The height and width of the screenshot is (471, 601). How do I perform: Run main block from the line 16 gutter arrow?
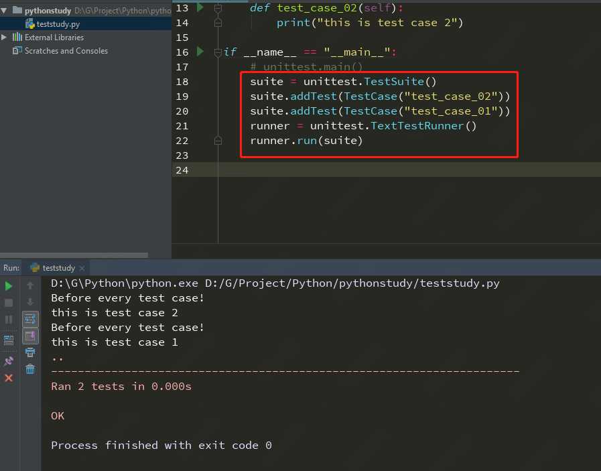coord(200,52)
